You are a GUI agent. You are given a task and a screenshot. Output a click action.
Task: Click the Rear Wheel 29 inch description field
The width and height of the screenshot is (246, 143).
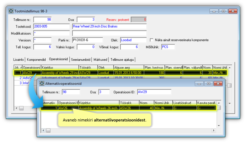click(x=109, y=27)
